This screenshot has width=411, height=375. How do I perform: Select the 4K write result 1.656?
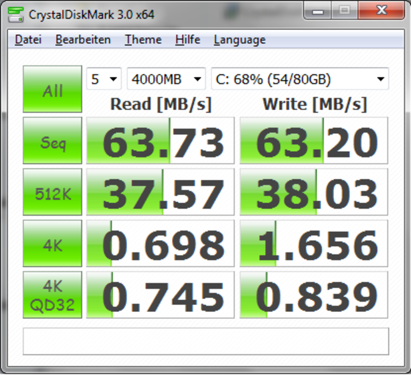coord(314,244)
